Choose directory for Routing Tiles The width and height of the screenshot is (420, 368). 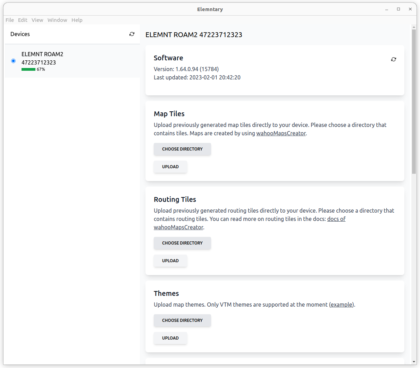[182, 243]
